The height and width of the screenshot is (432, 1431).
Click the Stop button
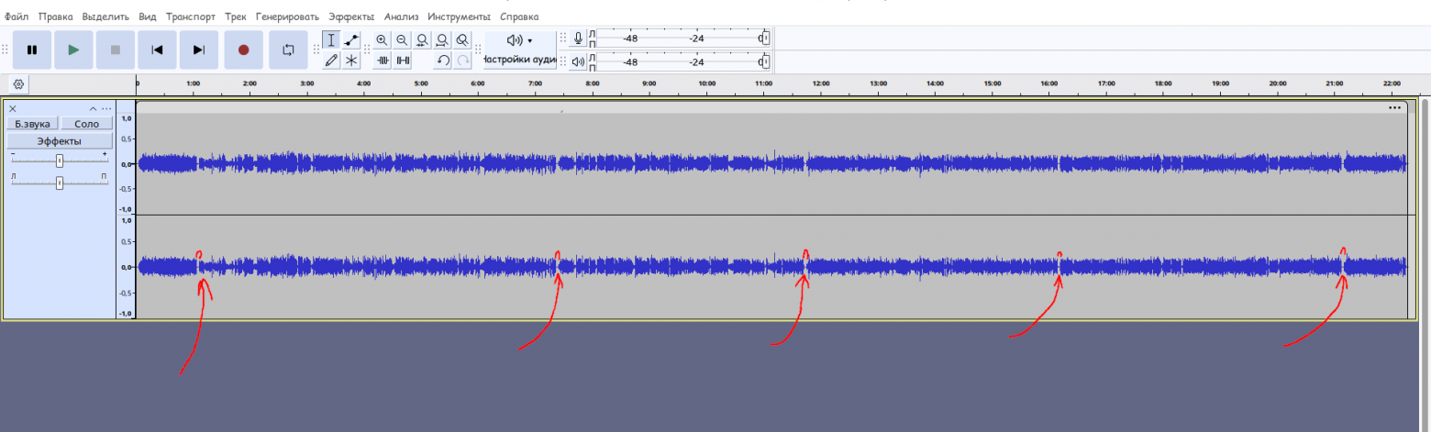click(x=116, y=50)
